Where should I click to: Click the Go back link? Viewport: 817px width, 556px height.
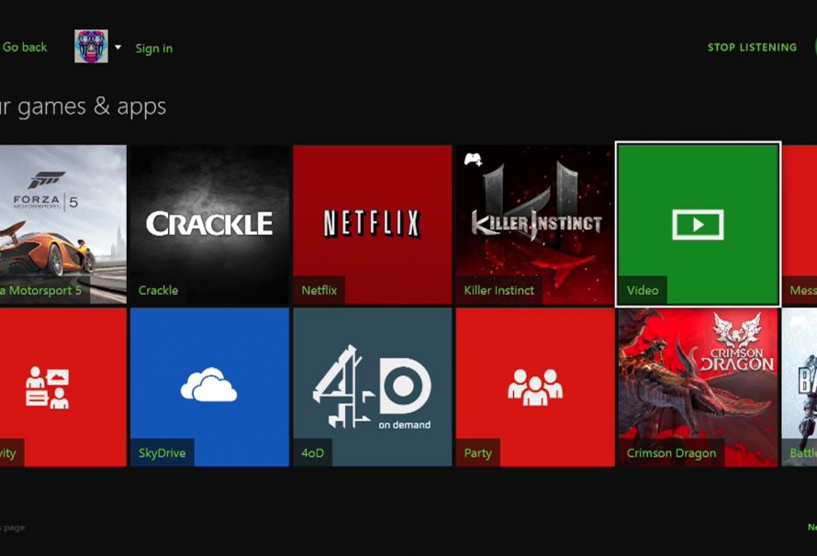pos(25,48)
